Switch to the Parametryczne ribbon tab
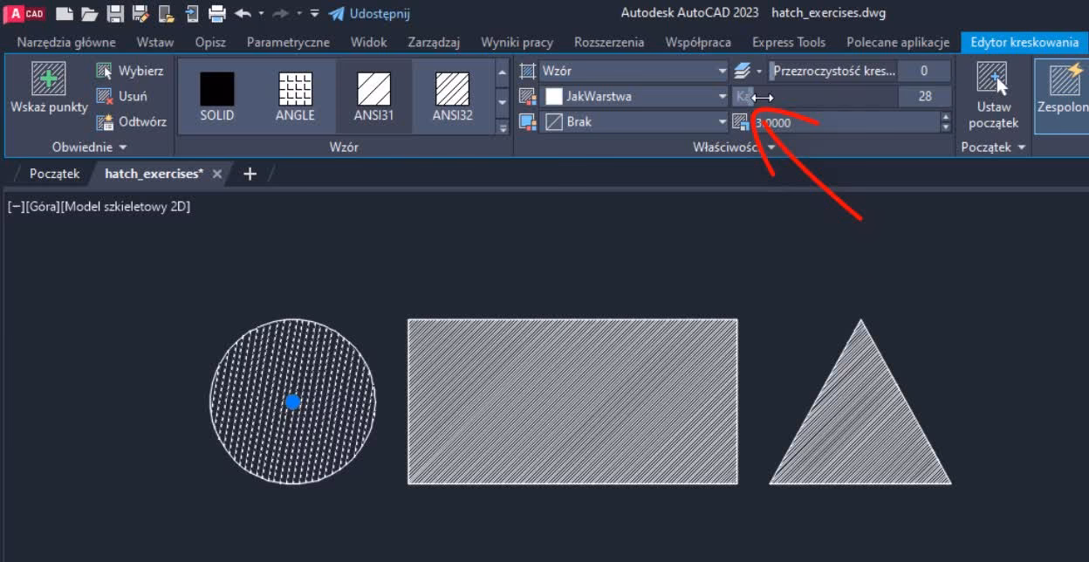Image resolution: width=1089 pixels, height=562 pixels. 289,42
